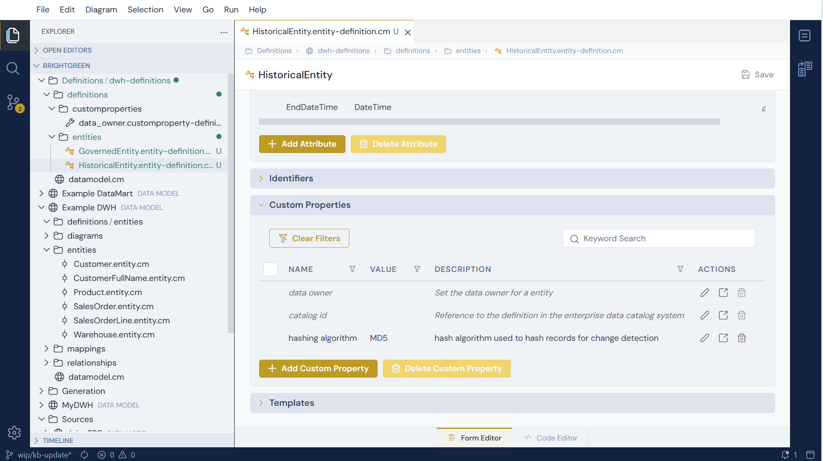
Task: Click the horizontal scrollbar under attributes
Action: 489,122
